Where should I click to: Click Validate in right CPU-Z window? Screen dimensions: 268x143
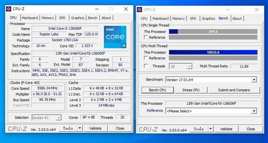pos(226,129)
